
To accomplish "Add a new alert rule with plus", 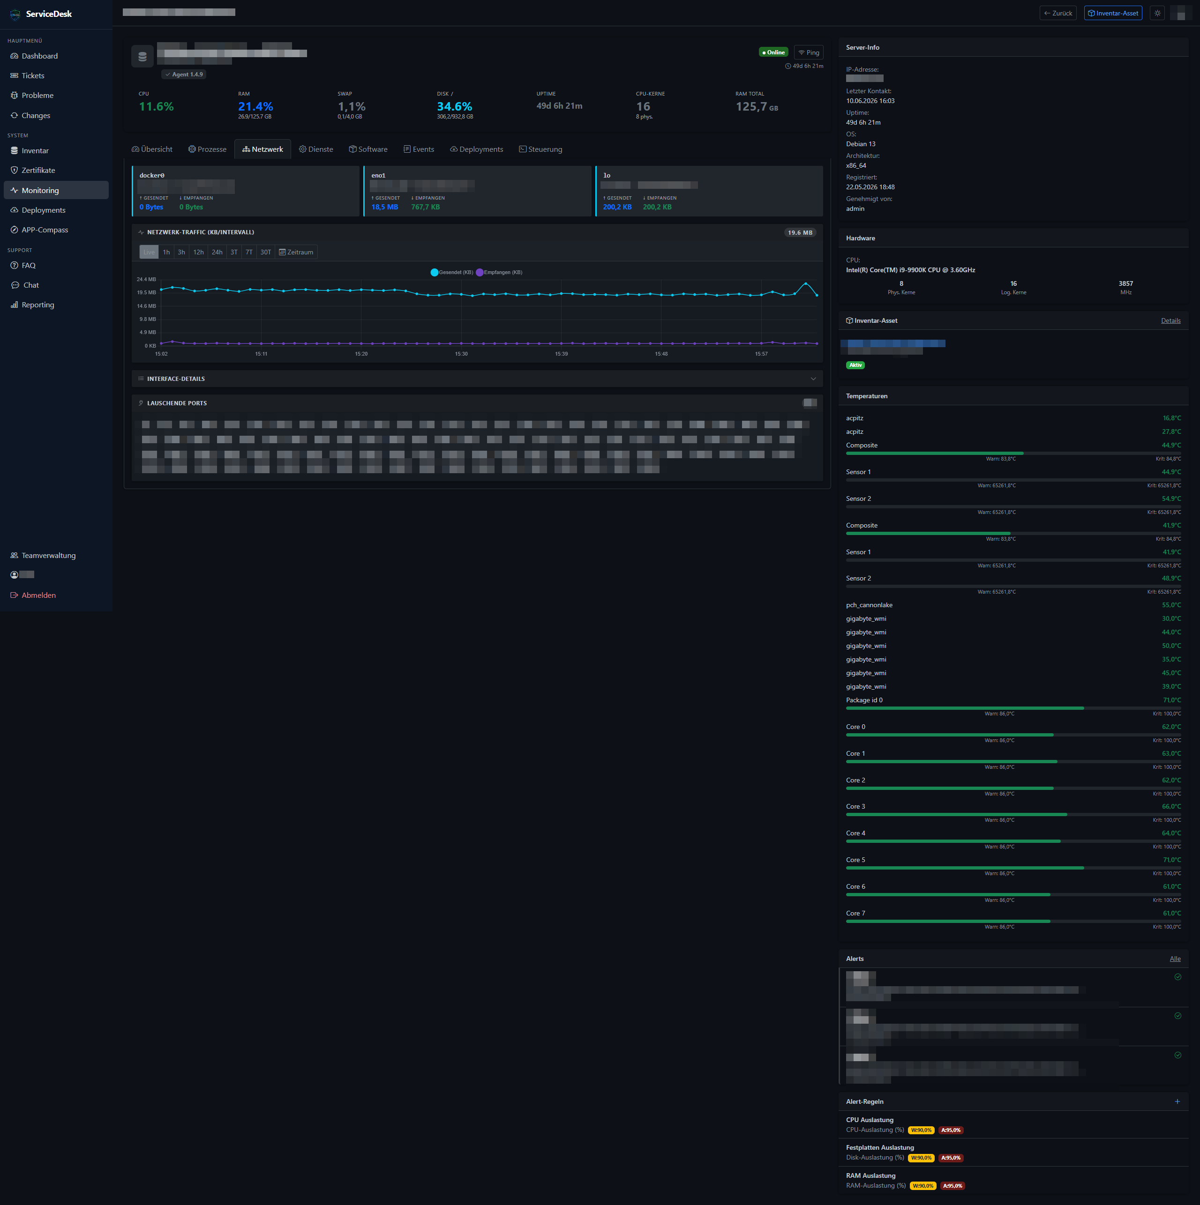I will point(1177,1102).
